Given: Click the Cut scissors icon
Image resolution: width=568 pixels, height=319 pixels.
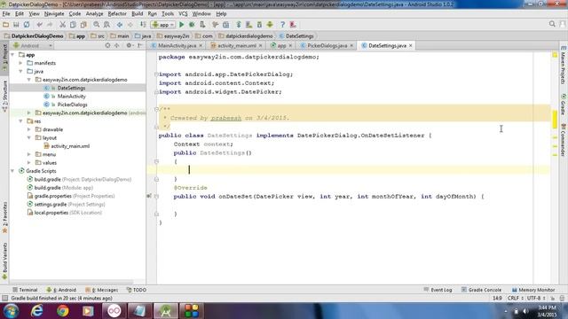Looking at the screenshot, I should pos(62,25).
